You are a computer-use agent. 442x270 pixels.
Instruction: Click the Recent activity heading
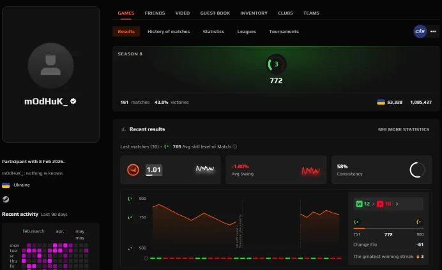(x=20, y=214)
